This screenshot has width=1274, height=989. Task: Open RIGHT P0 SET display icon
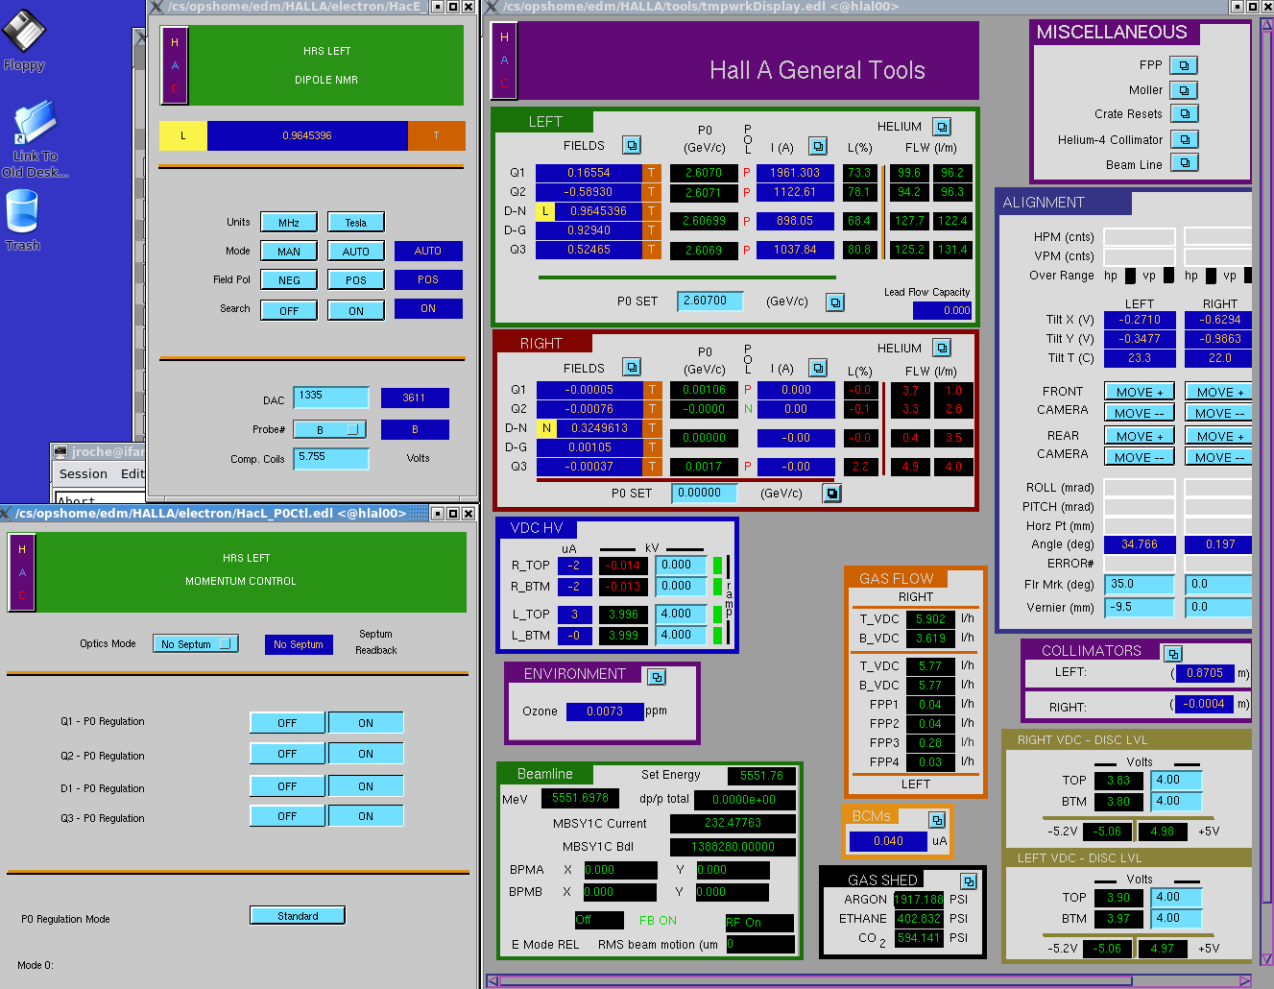pos(831,494)
